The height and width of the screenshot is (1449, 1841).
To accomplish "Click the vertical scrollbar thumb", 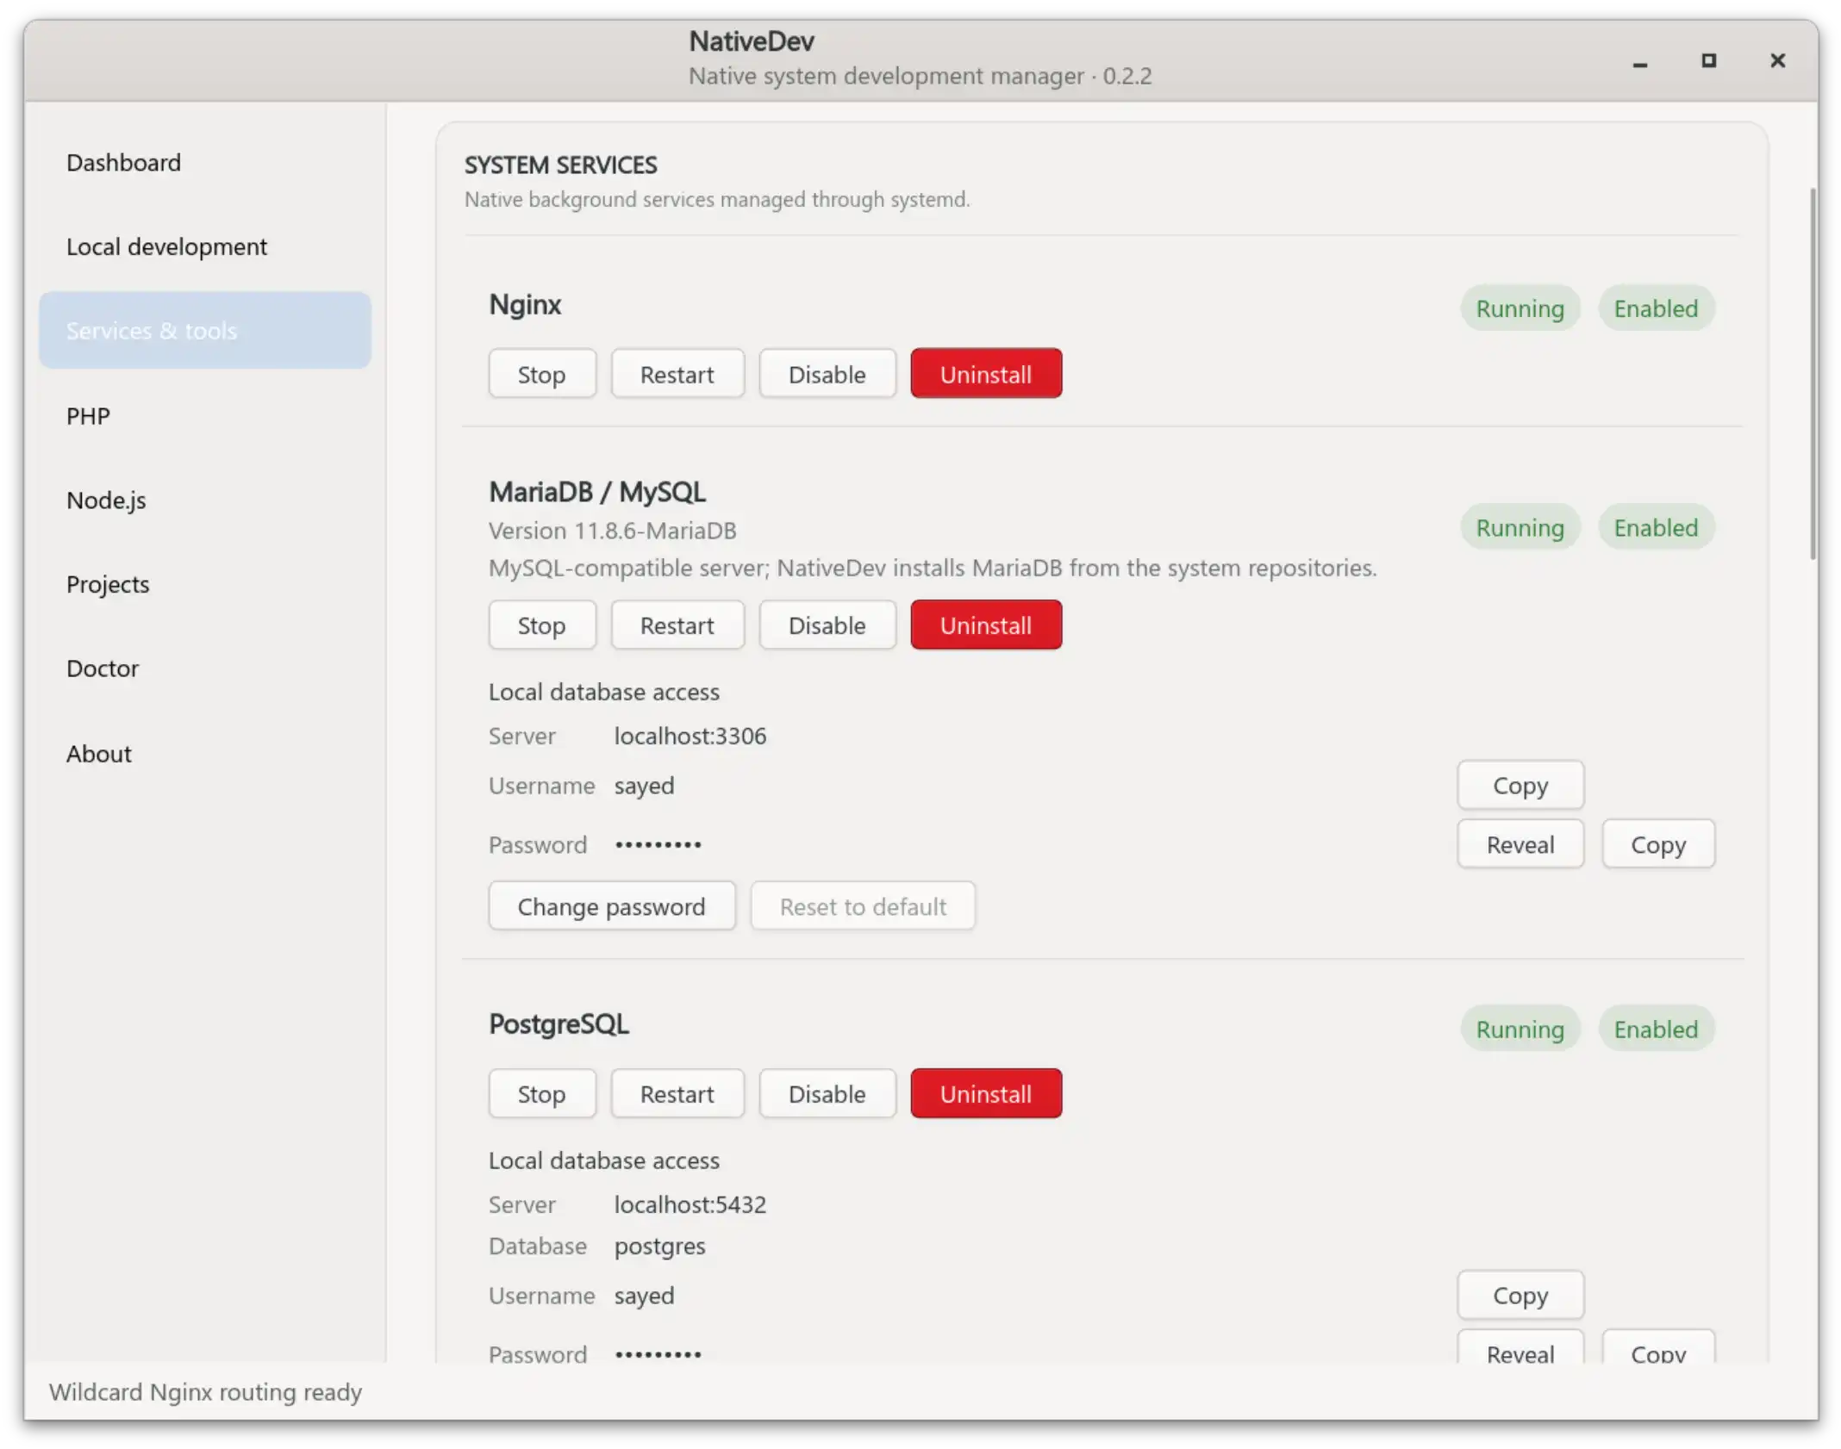I will click(1813, 374).
